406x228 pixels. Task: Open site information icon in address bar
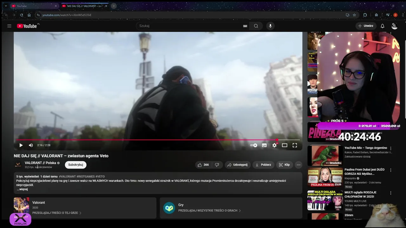pos(38,15)
